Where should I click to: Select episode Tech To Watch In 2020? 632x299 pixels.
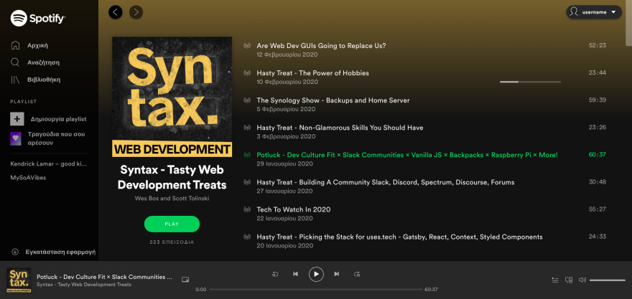pos(294,209)
